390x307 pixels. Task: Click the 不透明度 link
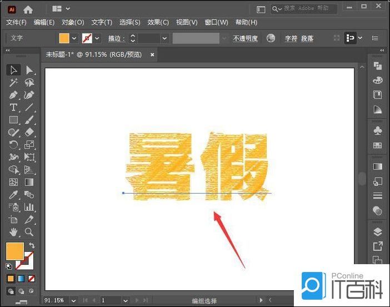245,38
